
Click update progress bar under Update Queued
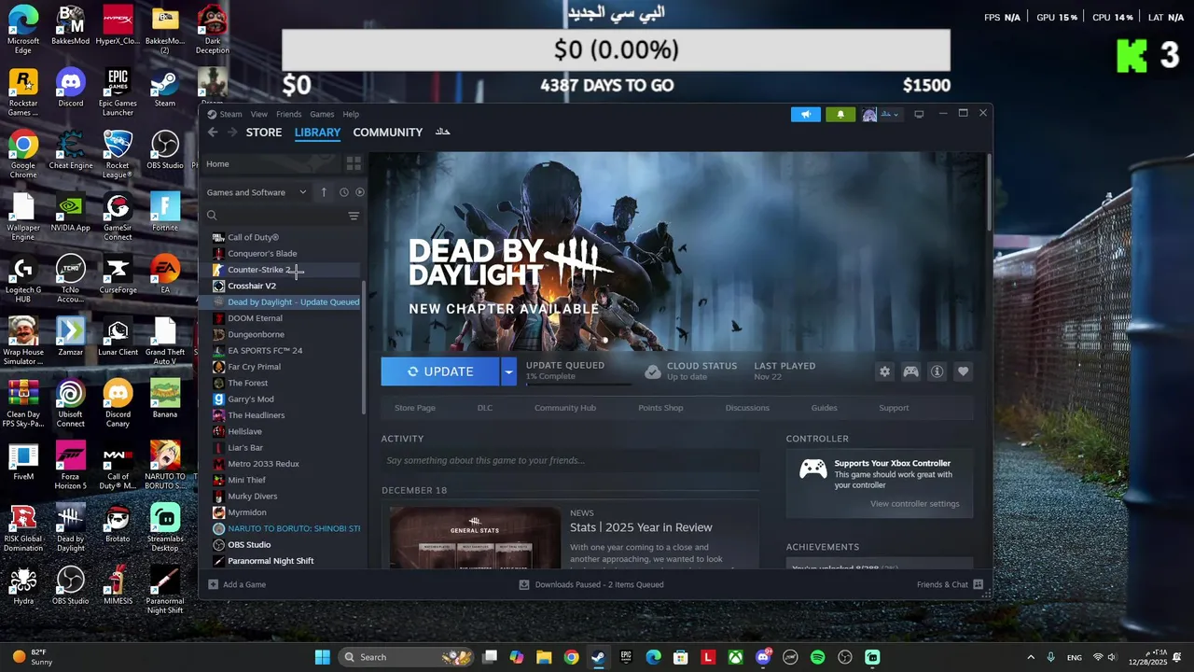click(x=578, y=384)
